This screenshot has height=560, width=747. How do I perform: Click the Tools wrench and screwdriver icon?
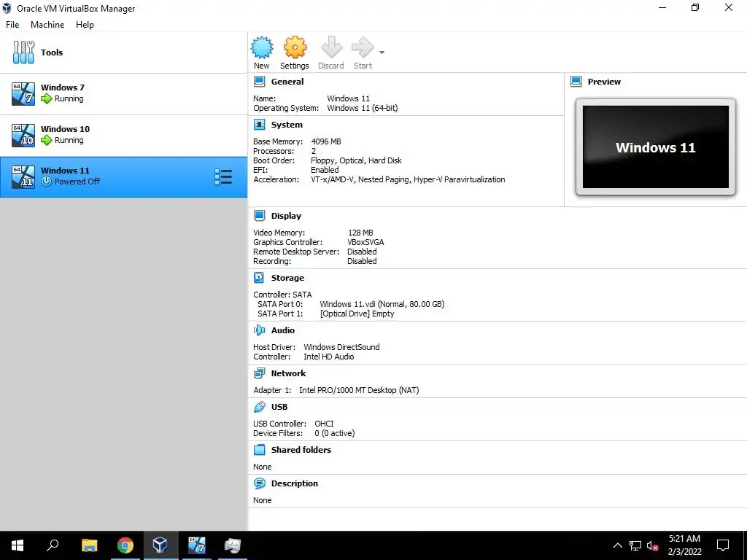pyautogui.click(x=23, y=52)
